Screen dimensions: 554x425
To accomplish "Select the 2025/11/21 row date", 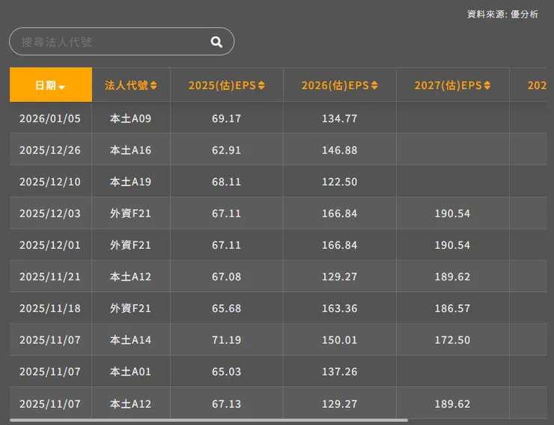I will (50, 277).
